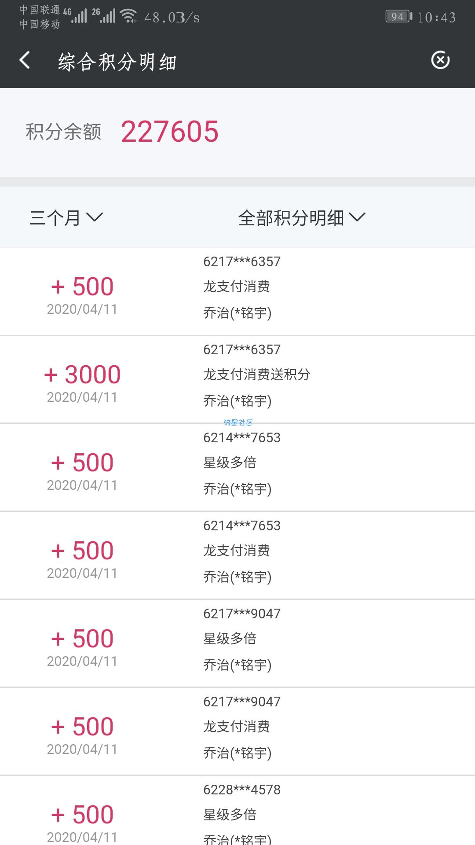Tap the 227605 points balance
The height and width of the screenshot is (845, 475).
point(170,132)
